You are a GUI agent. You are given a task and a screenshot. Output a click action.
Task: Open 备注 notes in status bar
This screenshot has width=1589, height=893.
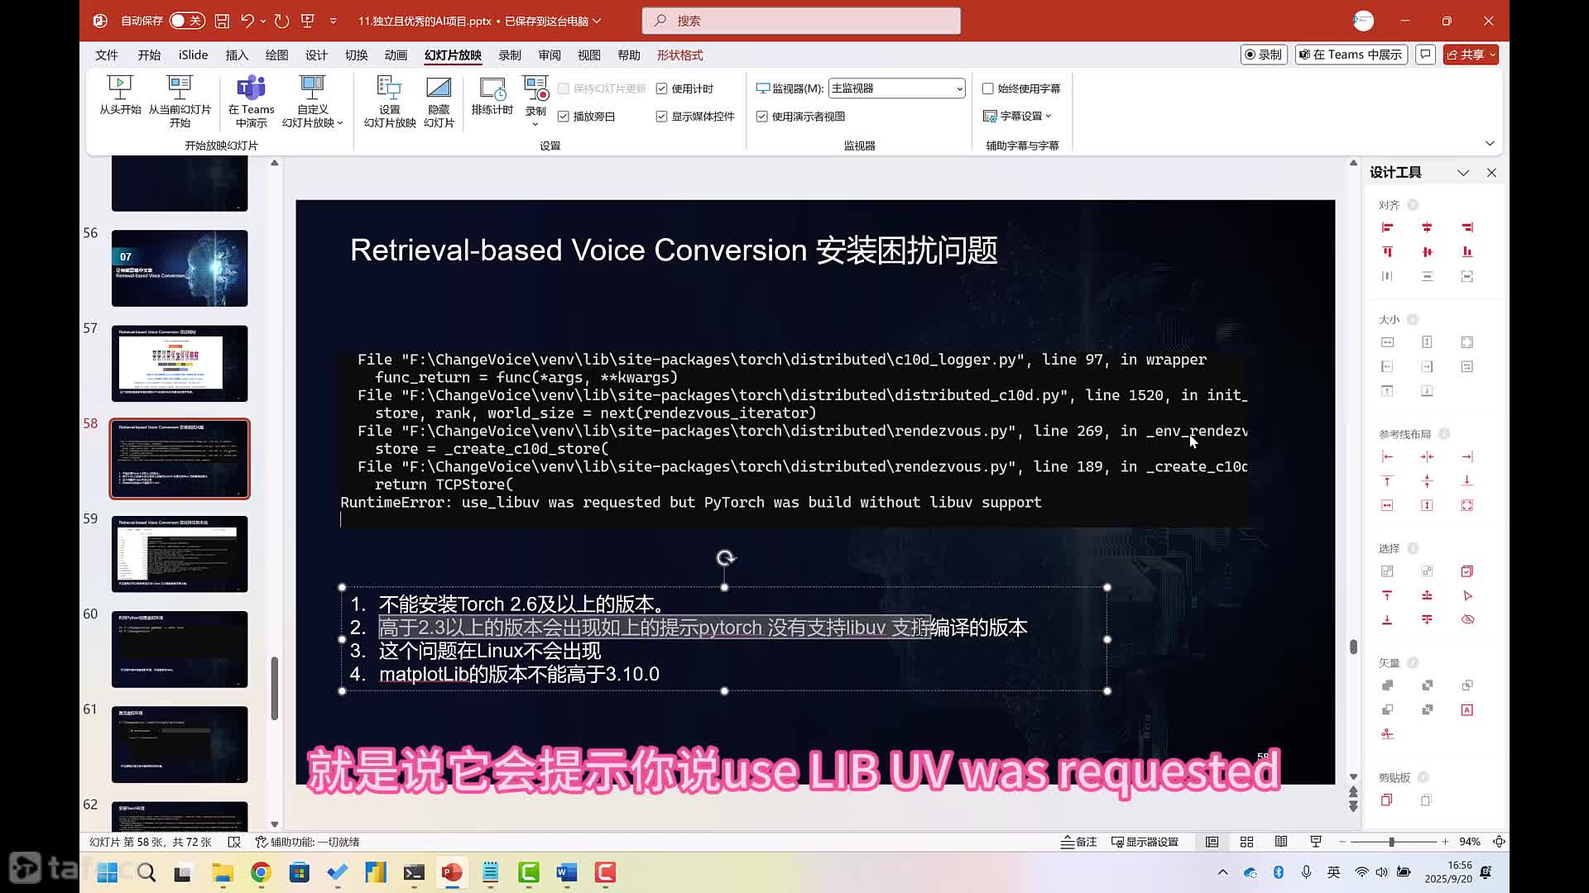tap(1078, 842)
